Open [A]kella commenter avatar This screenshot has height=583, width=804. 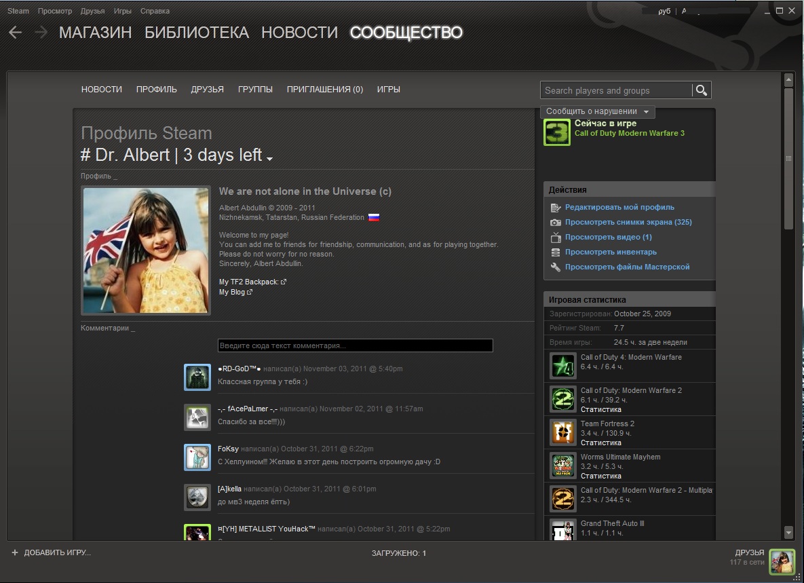[197, 497]
